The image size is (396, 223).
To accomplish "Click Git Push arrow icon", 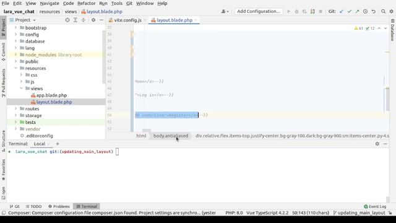I will pos(357,11).
